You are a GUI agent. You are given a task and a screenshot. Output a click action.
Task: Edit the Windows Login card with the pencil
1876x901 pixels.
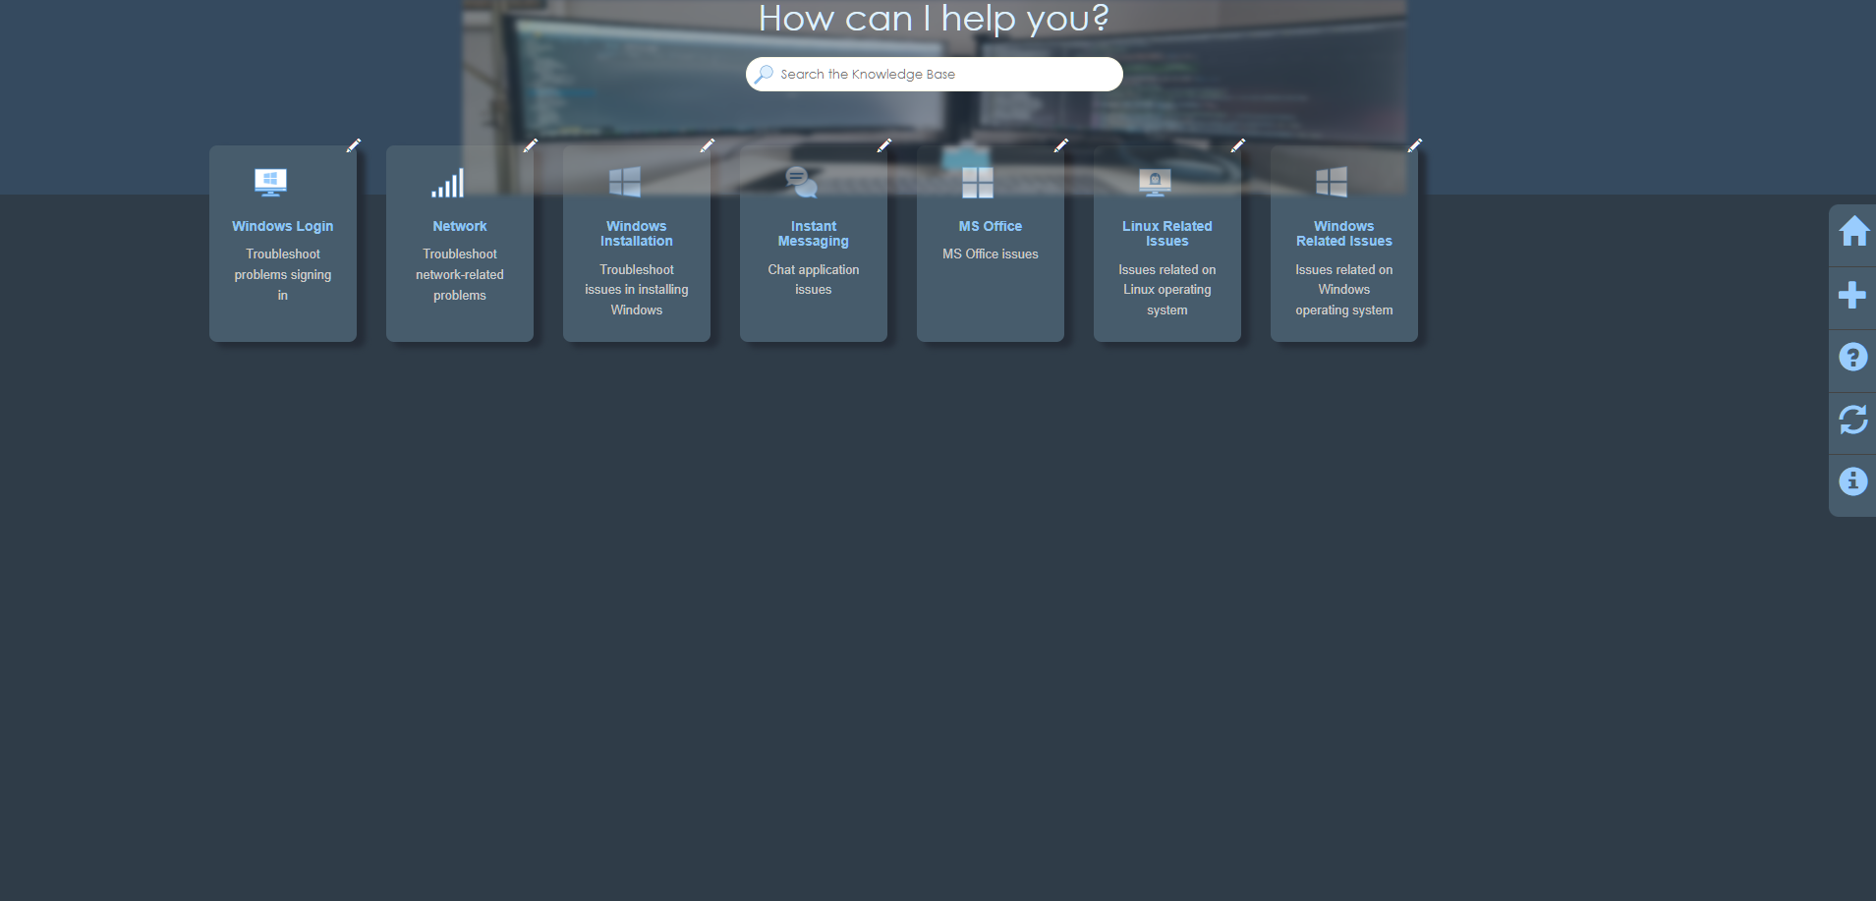click(x=354, y=145)
